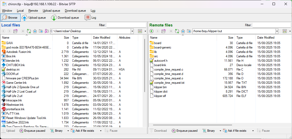Go up one folder in Remote files

coord(163,31)
